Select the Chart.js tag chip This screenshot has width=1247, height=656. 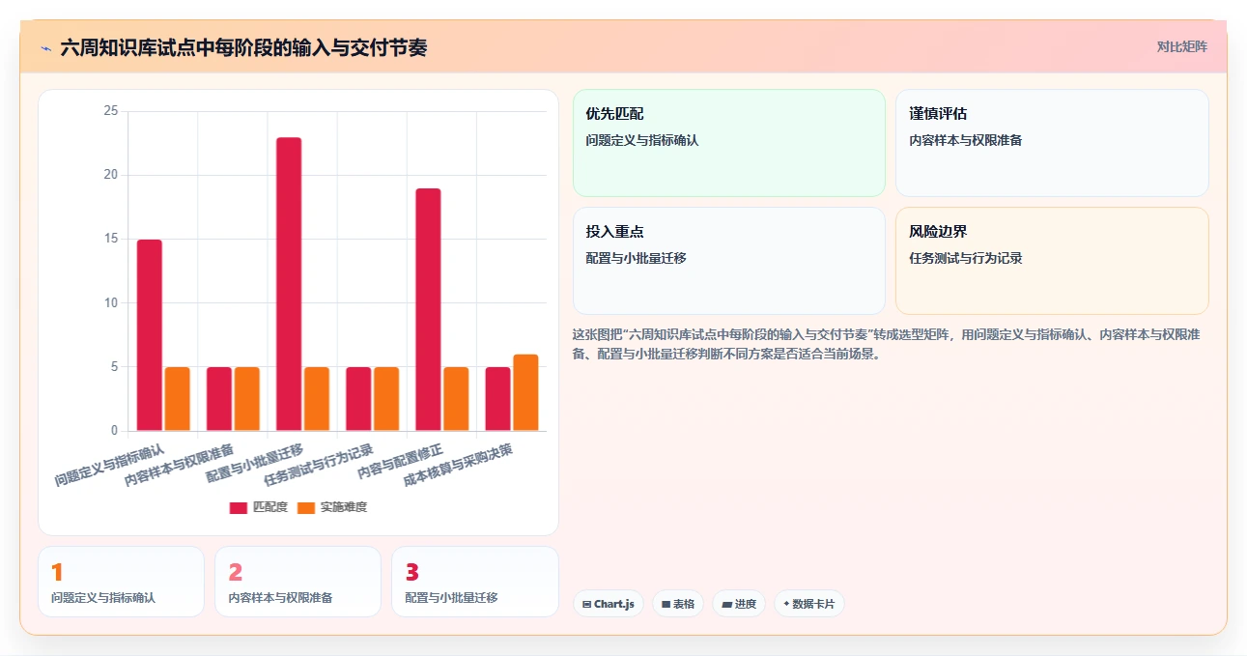click(609, 604)
